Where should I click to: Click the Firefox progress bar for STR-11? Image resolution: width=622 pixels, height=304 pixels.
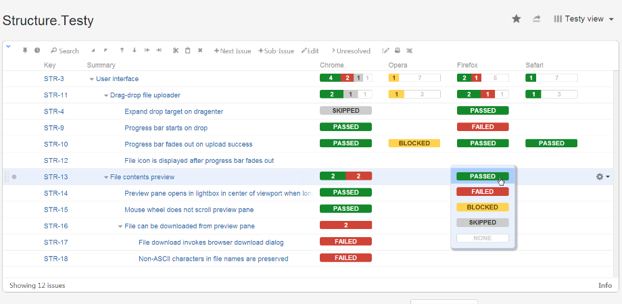coord(483,95)
